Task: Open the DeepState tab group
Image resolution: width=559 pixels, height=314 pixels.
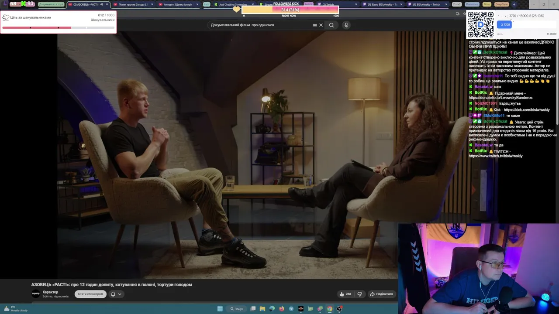Action: coord(502,4)
